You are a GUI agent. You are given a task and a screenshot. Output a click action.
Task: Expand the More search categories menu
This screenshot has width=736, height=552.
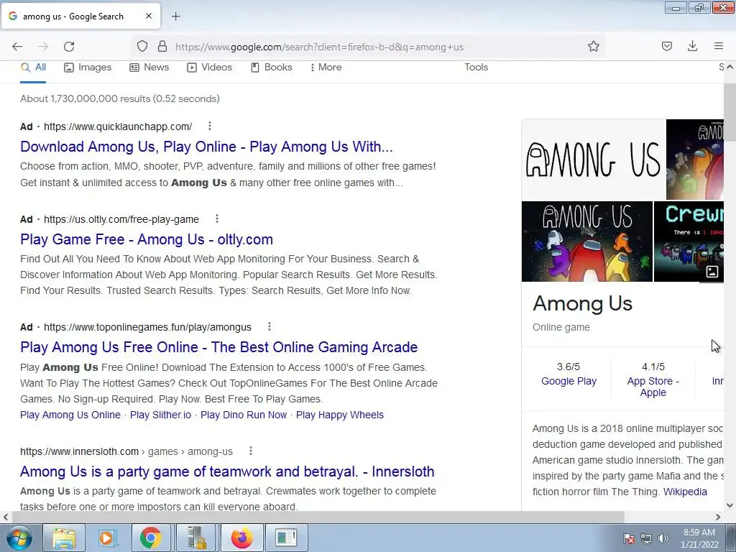click(326, 67)
